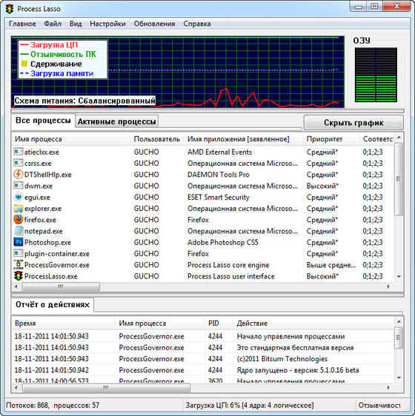Click the Загрузка ЦП legend entry
This screenshot has width=415, height=416.
point(49,45)
